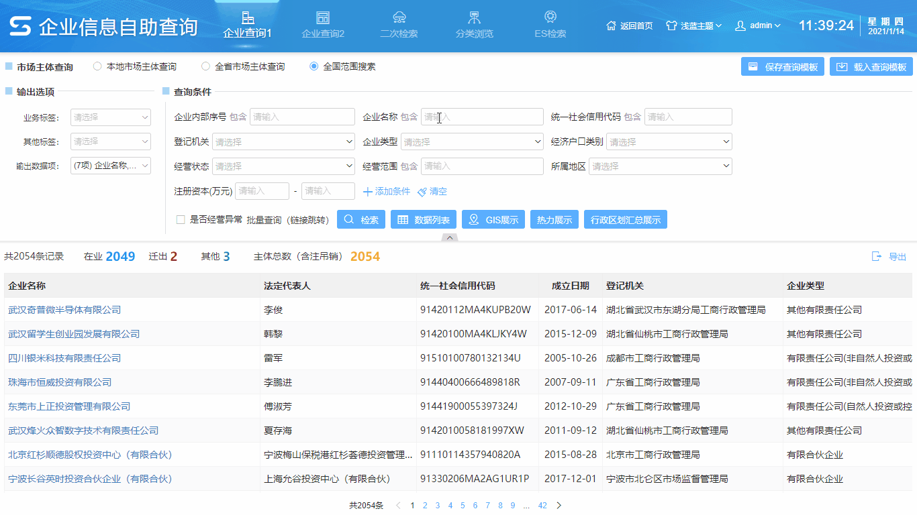Open 武汉烽火众智数字技术有限责任公司 link
The width and height of the screenshot is (917, 515).
point(83,431)
